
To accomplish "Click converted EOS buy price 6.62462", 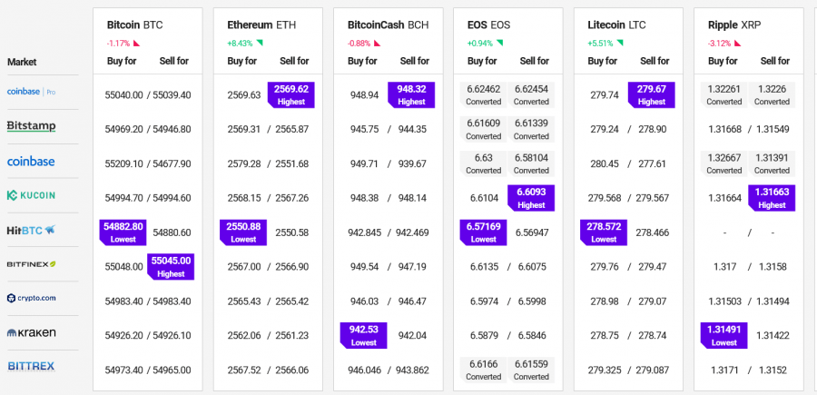I will coord(484,94).
